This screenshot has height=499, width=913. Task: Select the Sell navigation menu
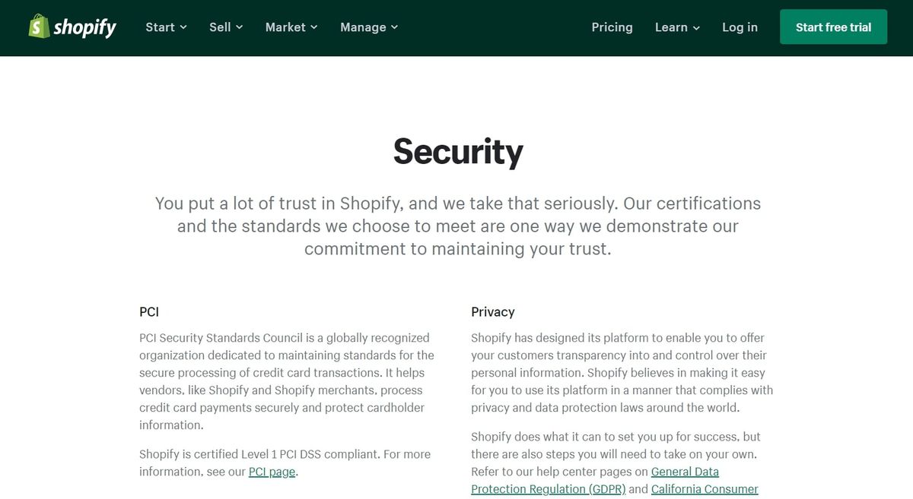pos(220,27)
